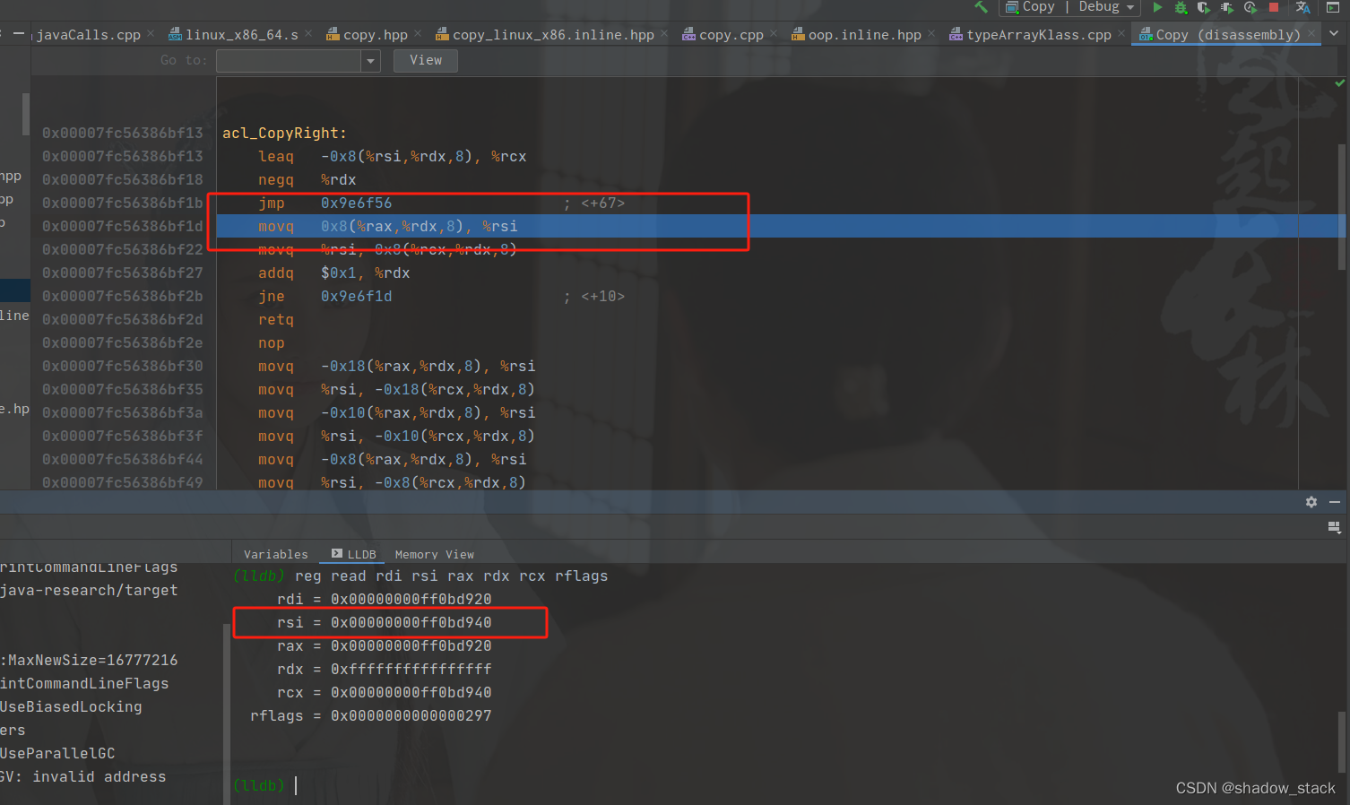Switch focus to the Memory View pane
The width and height of the screenshot is (1350, 805).
coord(434,554)
